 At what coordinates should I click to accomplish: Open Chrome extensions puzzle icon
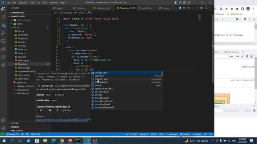tap(237, 9)
